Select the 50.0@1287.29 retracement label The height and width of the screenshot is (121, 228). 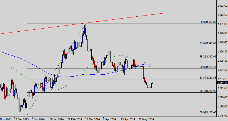click(x=208, y=67)
